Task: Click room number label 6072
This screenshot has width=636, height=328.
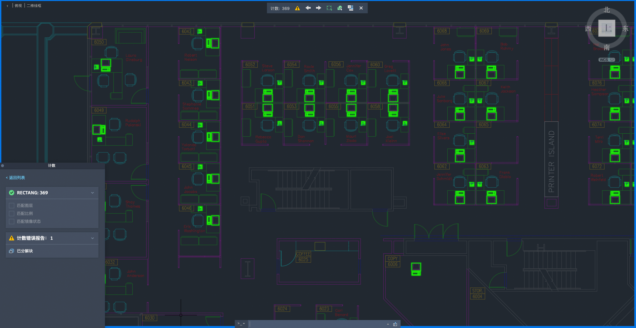Action: pyautogui.click(x=597, y=166)
